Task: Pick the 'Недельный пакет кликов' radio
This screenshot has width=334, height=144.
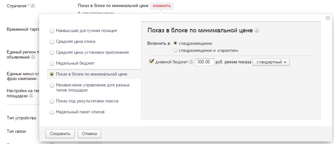Action: click(52, 112)
